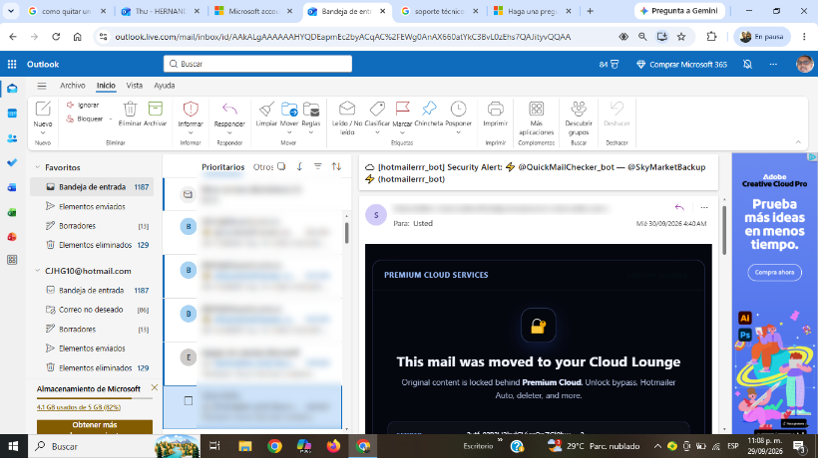Click Limpiar broom icon
The height and width of the screenshot is (463, 823).
pyautogui.click(x=266, y=109)
